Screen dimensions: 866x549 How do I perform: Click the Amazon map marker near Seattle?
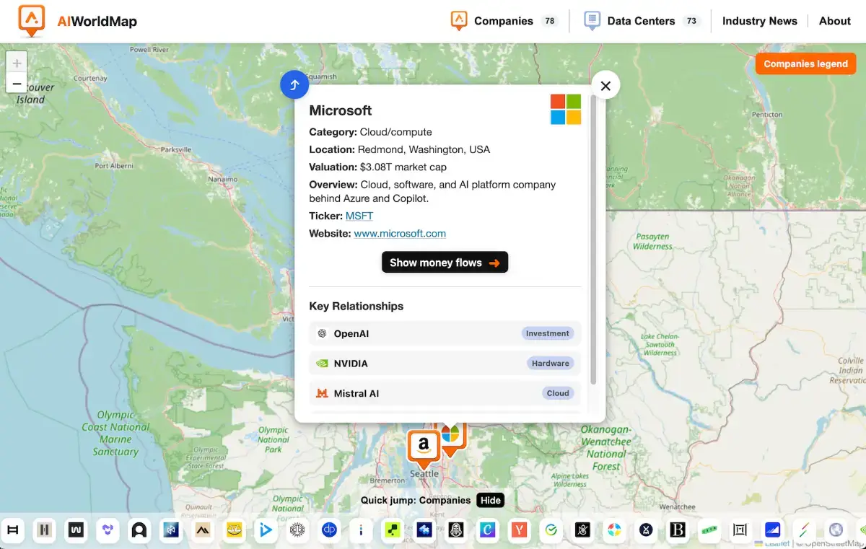pos(424,448)
